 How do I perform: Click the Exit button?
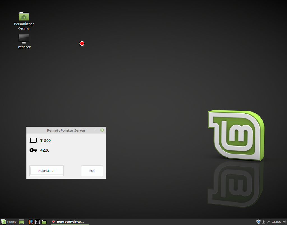coord(92,171)
